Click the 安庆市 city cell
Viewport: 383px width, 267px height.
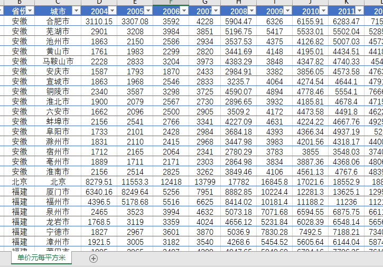pyautogui.click(x=58, y=71)
